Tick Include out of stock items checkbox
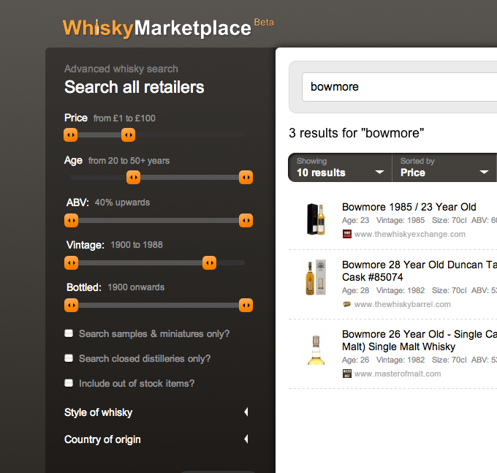 pyautogui.click(x=69, y=383)
